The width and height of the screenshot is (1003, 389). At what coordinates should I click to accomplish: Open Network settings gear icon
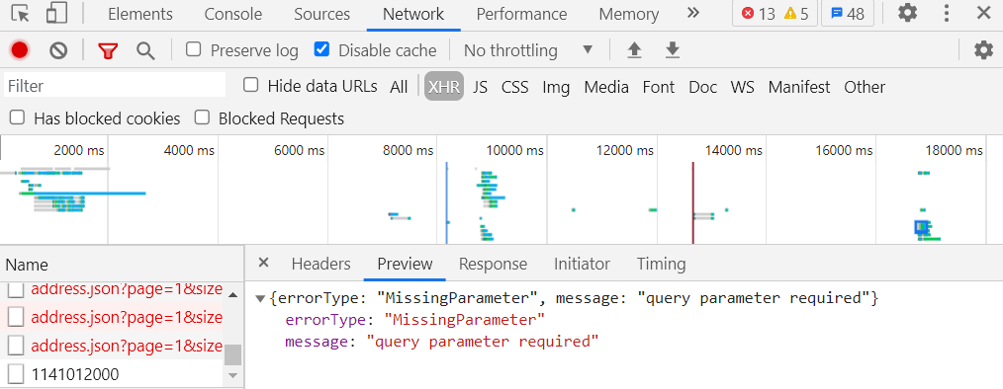click(983, 50)
